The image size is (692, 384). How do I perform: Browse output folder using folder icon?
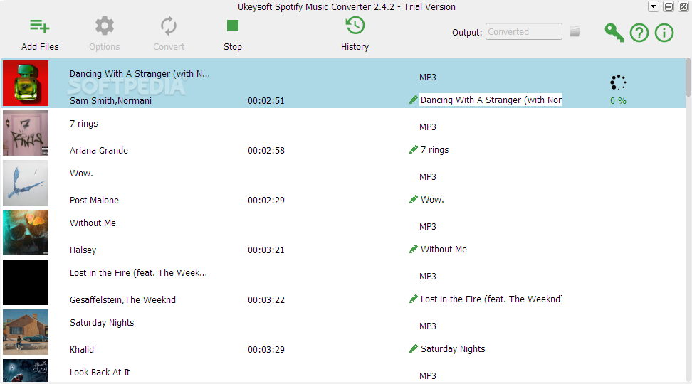tap(575, 31)
